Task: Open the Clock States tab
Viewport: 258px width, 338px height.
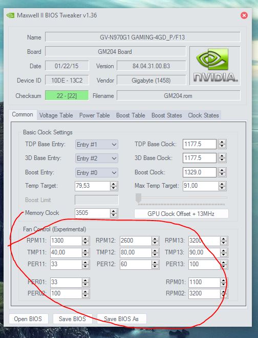Action: (x=203, y=115)
